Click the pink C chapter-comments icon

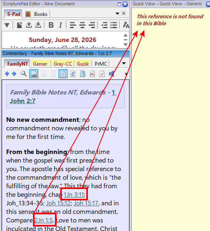point(53,74)
